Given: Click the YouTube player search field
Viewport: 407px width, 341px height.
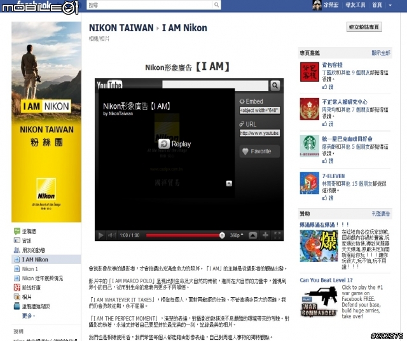Looking at the screenshot, I should pos(215,85).
